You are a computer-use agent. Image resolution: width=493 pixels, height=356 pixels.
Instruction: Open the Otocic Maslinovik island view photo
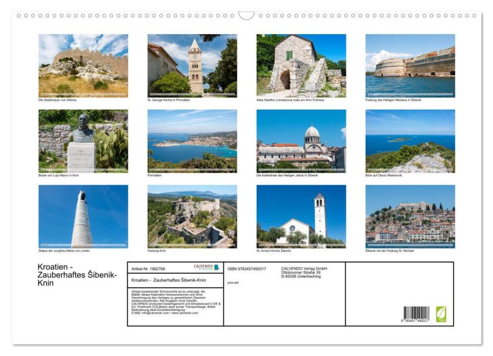coord(410,141)
